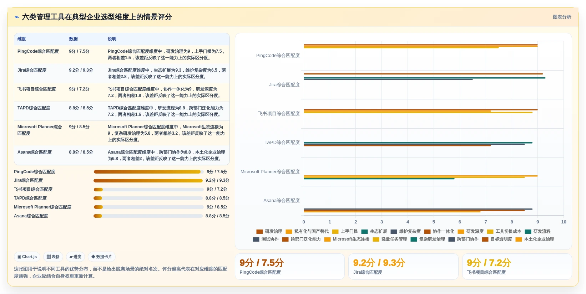Image resolution: width=586 pixels, height=294 pixels.
Task: Select the Chart.js tag chip
Action: 27,257
